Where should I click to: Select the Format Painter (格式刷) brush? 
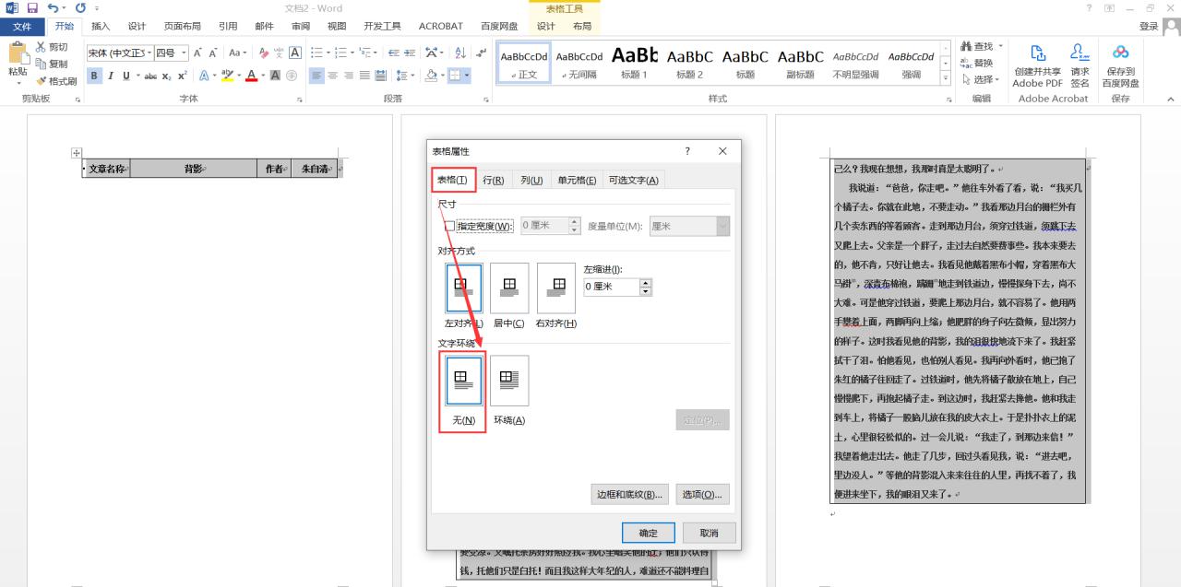pos(41,81)
